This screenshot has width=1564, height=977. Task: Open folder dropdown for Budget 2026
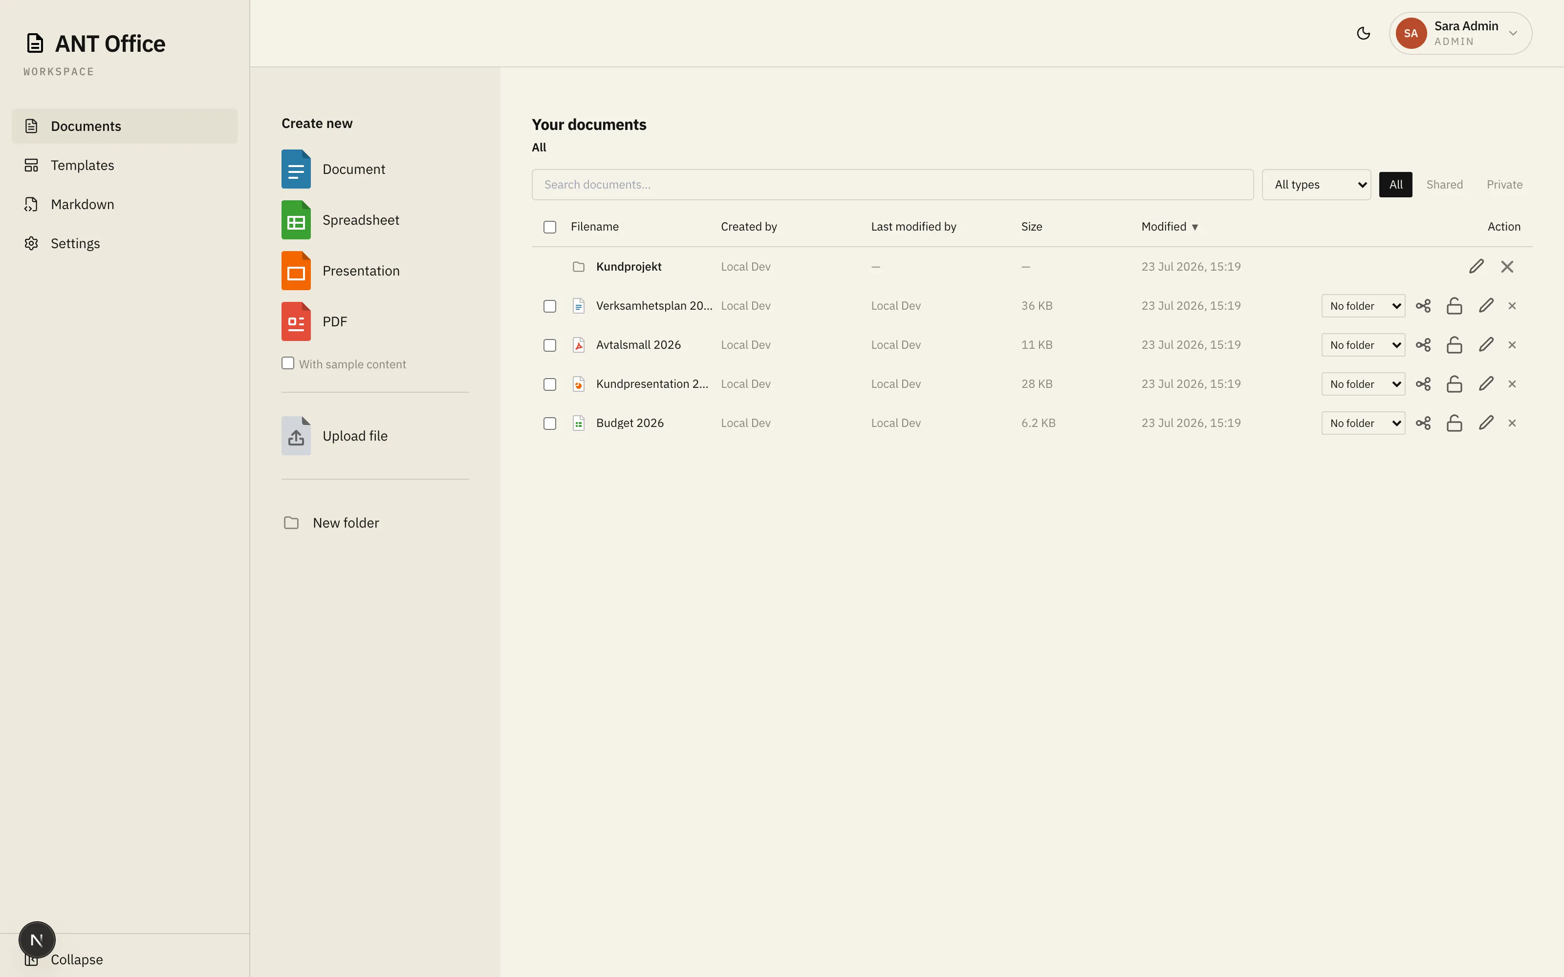(x=1363, y=423)
